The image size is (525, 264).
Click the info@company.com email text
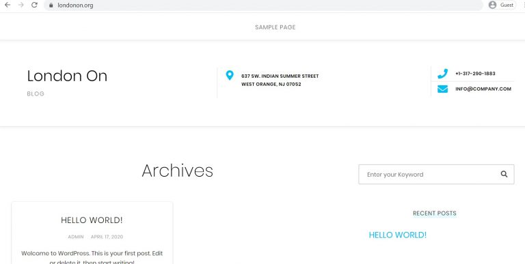point(483,89)
